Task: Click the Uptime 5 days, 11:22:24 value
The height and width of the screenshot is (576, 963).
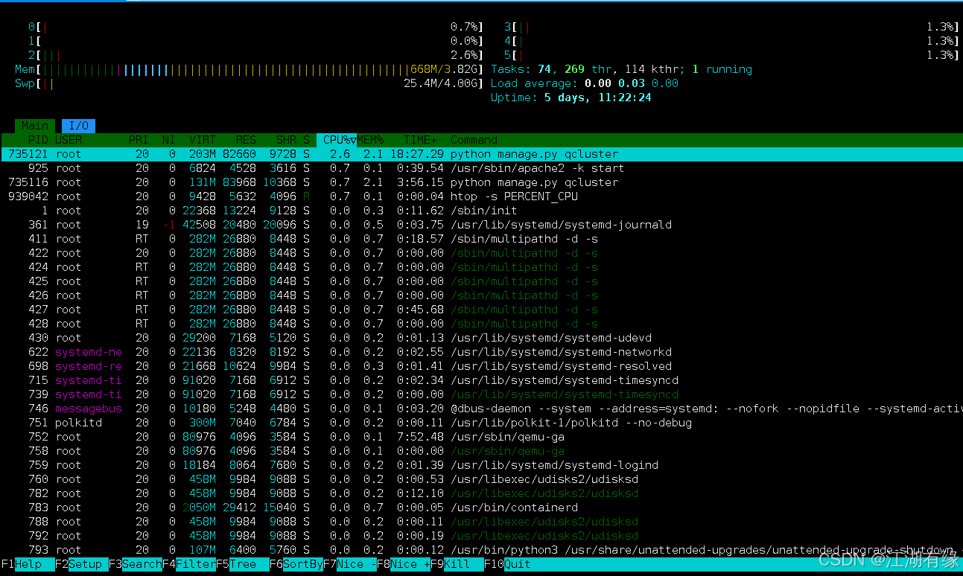Action: click(x=598, y=97)
